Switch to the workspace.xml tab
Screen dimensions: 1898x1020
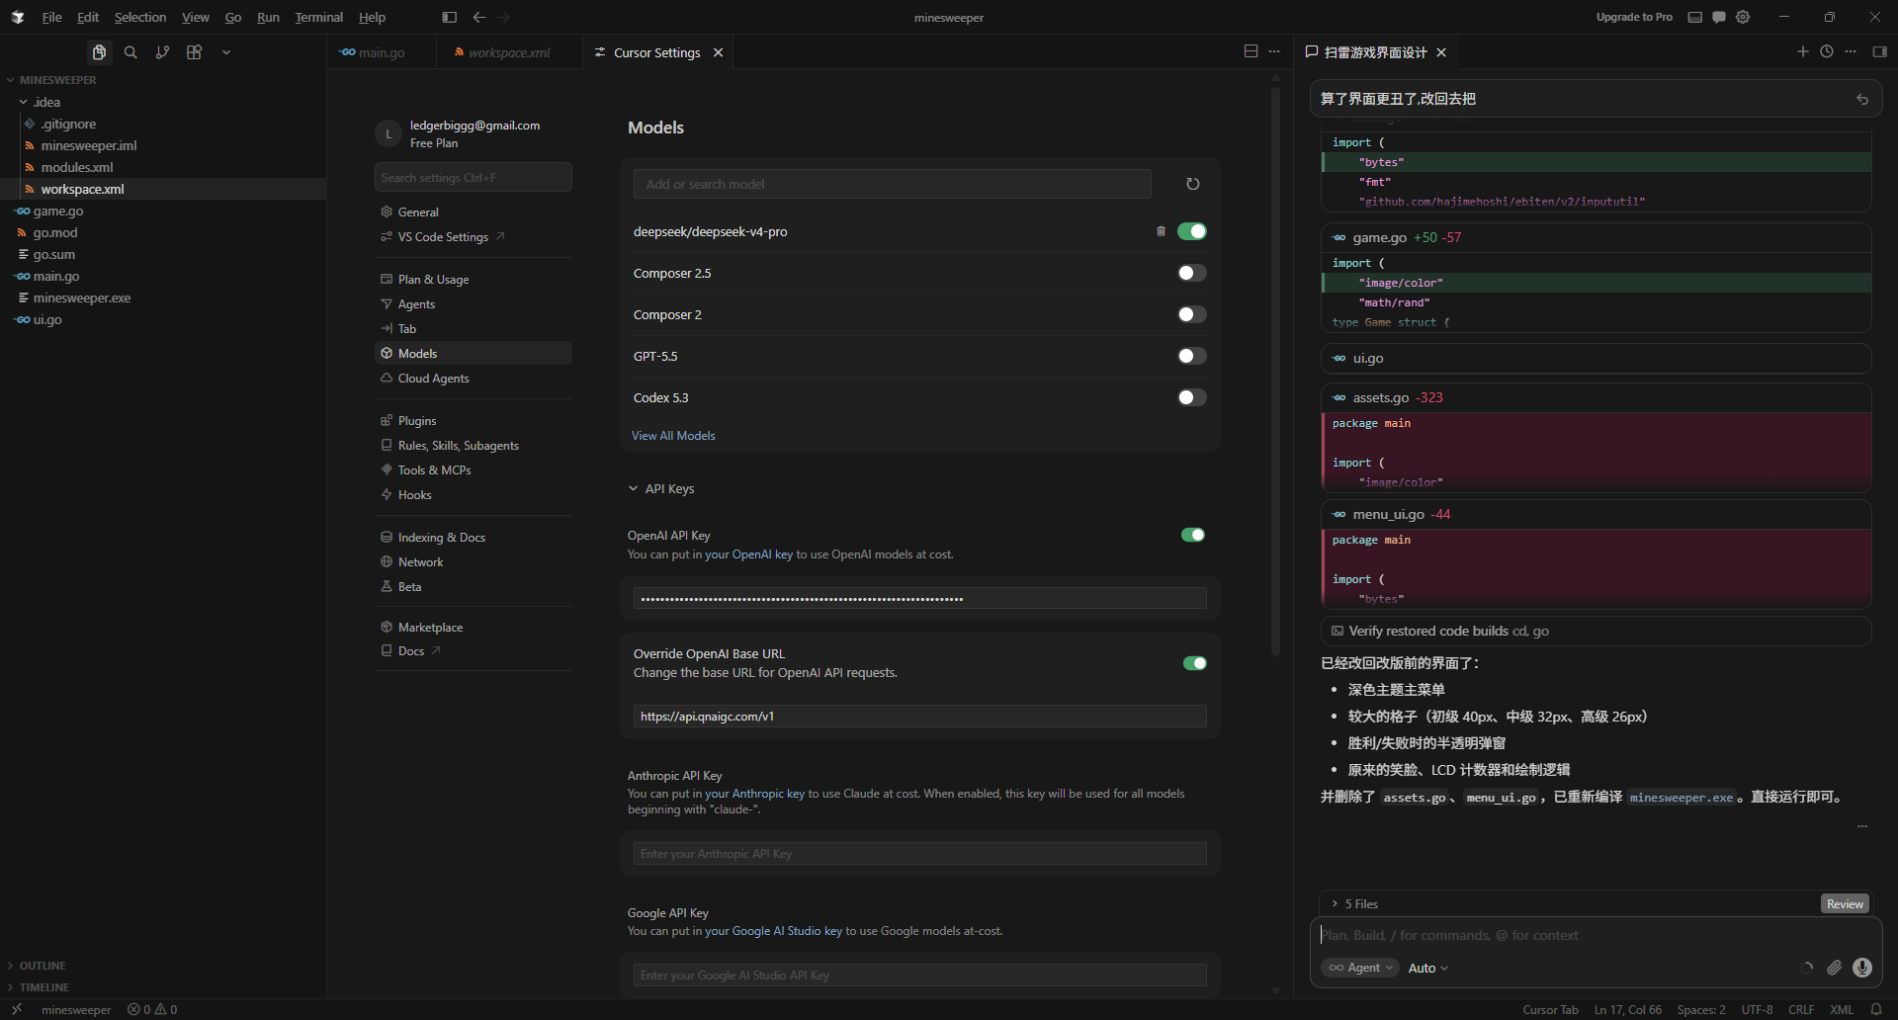click(x=509, y=52)
